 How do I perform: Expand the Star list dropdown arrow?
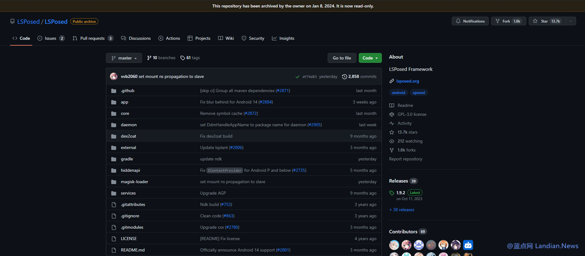tap(571, 21)
